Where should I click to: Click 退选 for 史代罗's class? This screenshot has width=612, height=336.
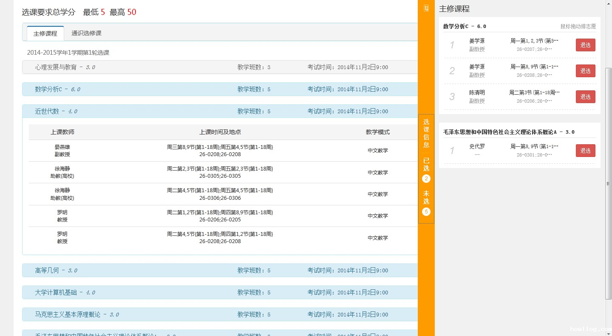585,151
